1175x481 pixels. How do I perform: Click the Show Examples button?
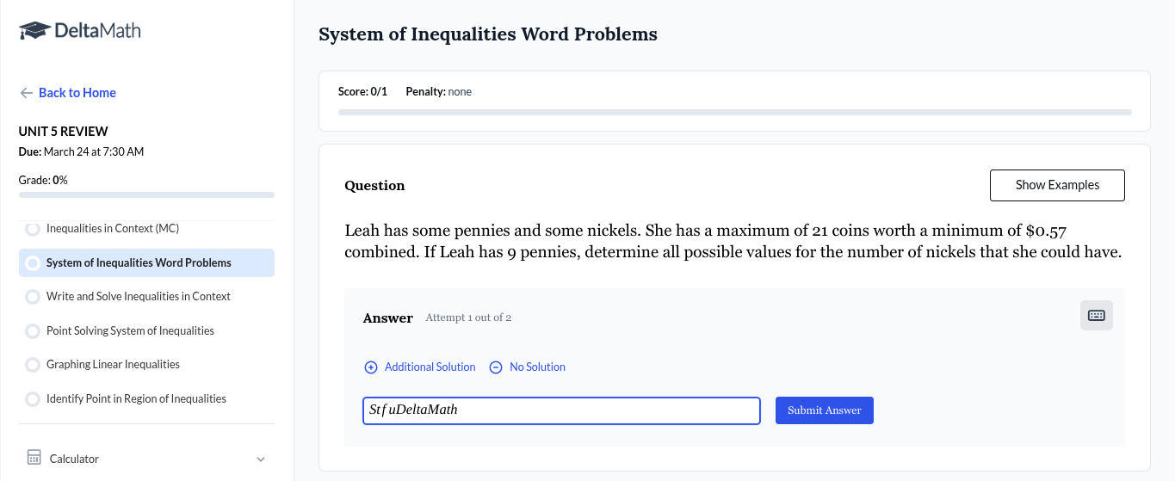click(x=1057, y=185)
